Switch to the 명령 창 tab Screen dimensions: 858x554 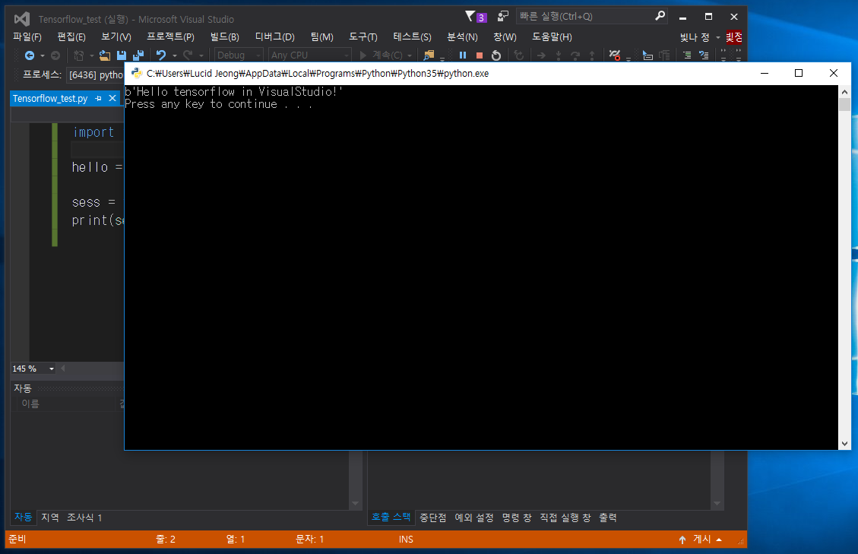click(x=517, y=518)
